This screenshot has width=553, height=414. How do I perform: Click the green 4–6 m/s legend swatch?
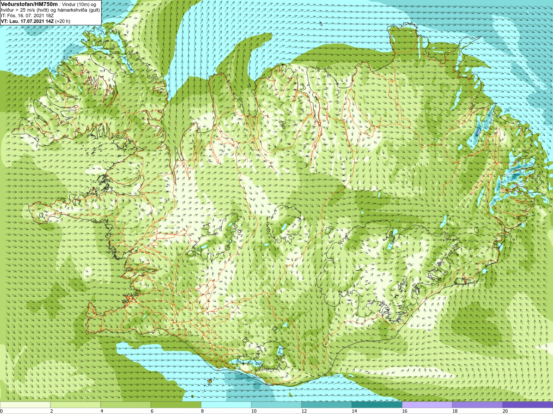[126, 405]
